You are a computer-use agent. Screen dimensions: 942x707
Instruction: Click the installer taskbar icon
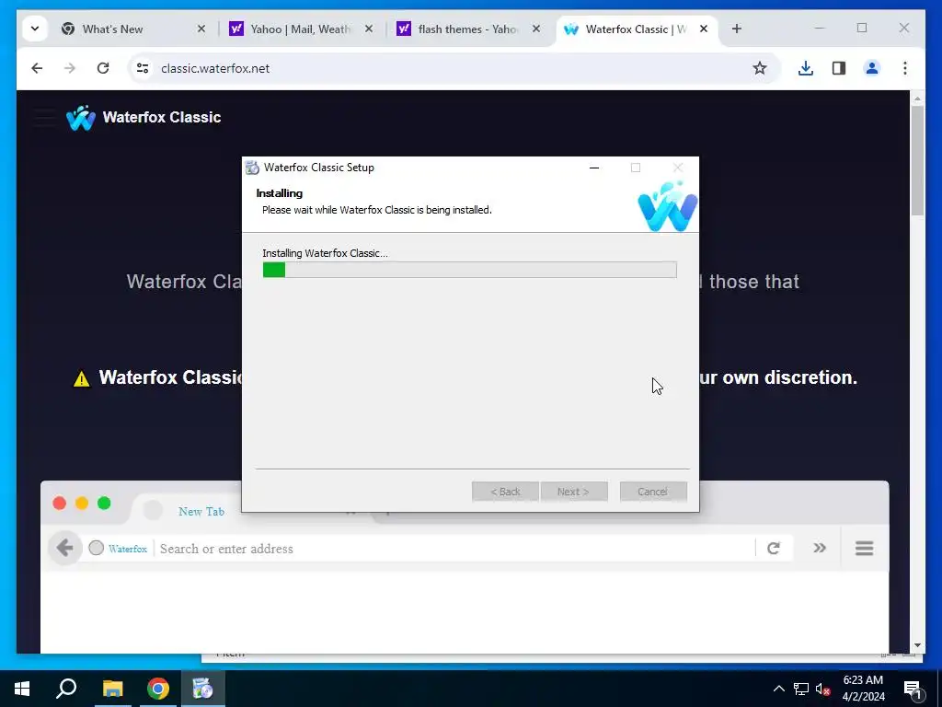pos(203,689)
